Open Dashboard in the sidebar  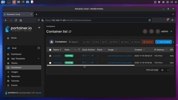tap(23, 54)
